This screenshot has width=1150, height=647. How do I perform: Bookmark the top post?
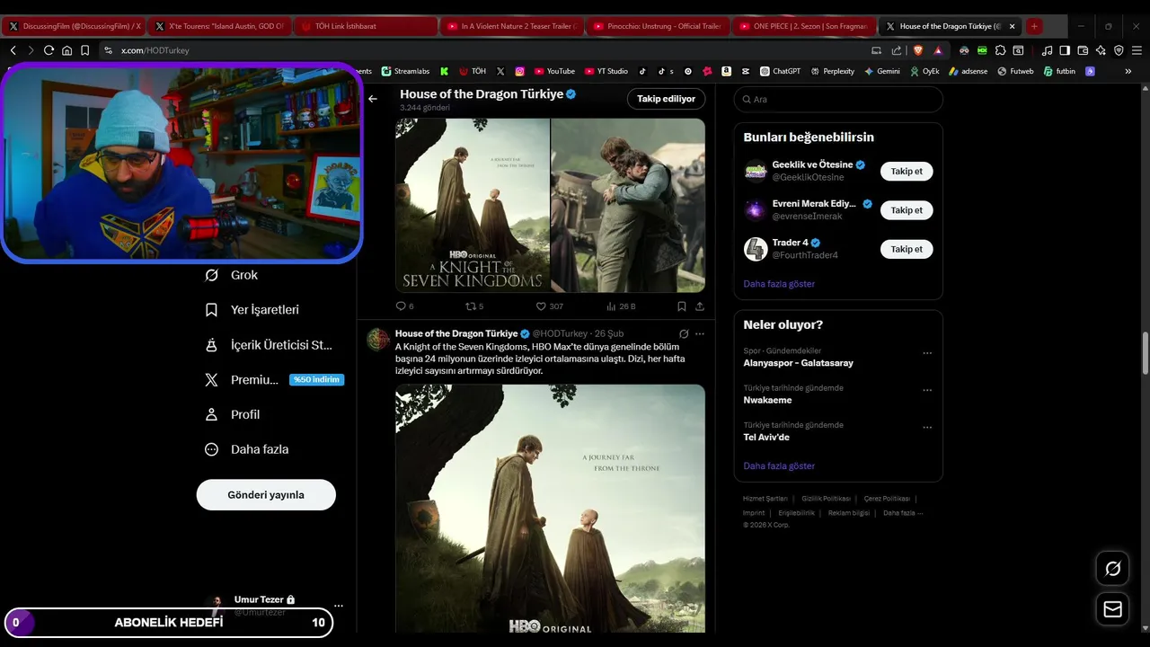pos(682,306)
